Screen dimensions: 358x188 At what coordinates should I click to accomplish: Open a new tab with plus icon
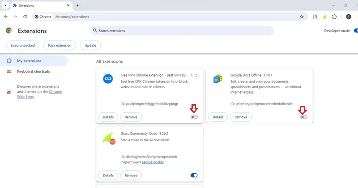pos(77,5)
